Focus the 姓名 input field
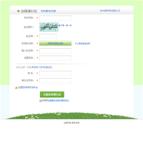The height and width of the screenshot is (143, 143). coord(55,73)
